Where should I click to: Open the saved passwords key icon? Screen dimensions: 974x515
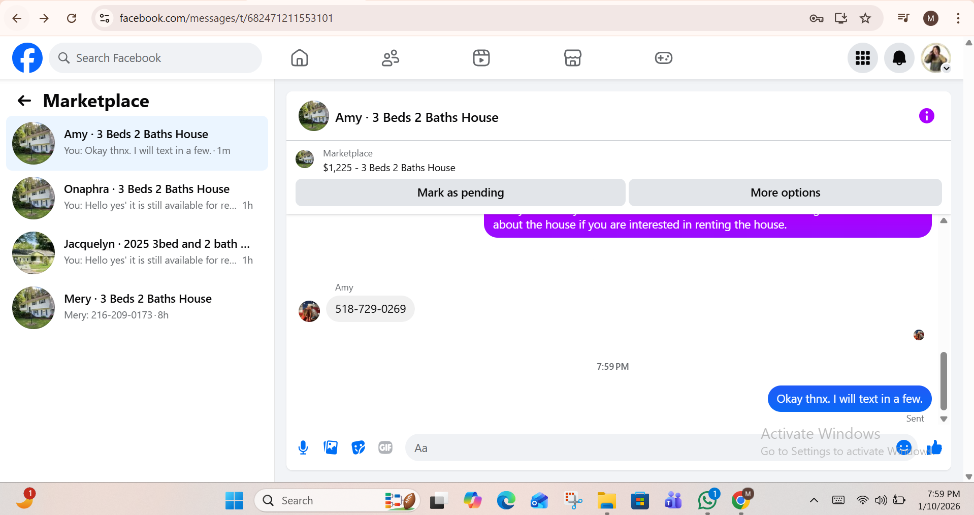click(x=817, y=18)
